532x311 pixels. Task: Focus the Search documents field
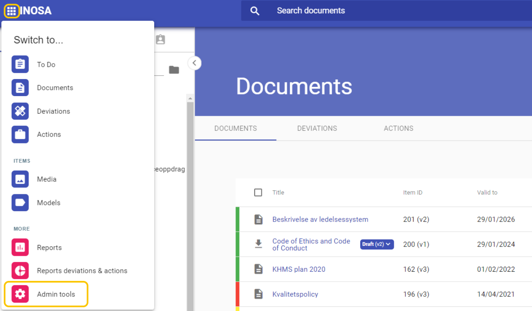pos(387,11)
